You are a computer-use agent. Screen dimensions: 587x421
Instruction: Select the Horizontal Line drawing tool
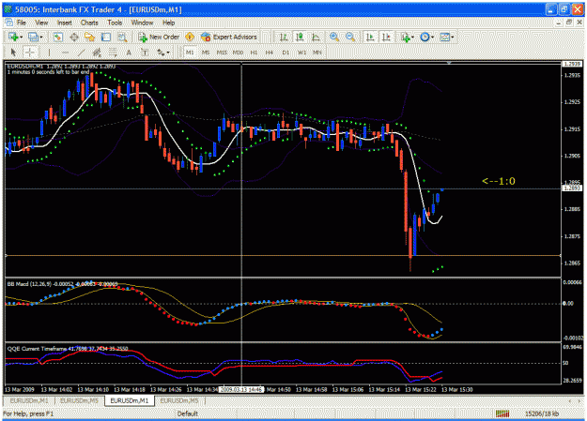click(x=65, y=53)
